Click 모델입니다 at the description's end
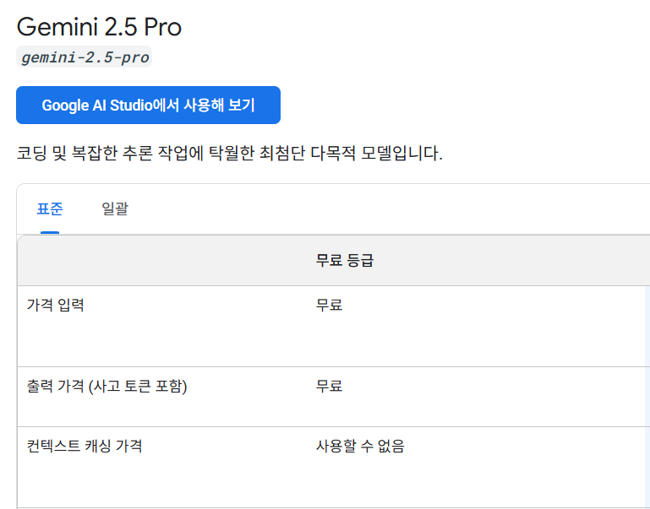The width and height of the screenshot is (650, 509). coord(401,154)
